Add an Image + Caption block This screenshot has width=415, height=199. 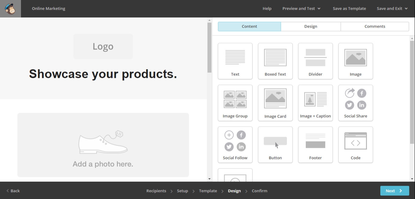[x=316, y=103]
